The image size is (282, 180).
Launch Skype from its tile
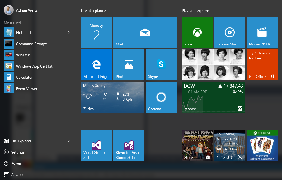161,64
